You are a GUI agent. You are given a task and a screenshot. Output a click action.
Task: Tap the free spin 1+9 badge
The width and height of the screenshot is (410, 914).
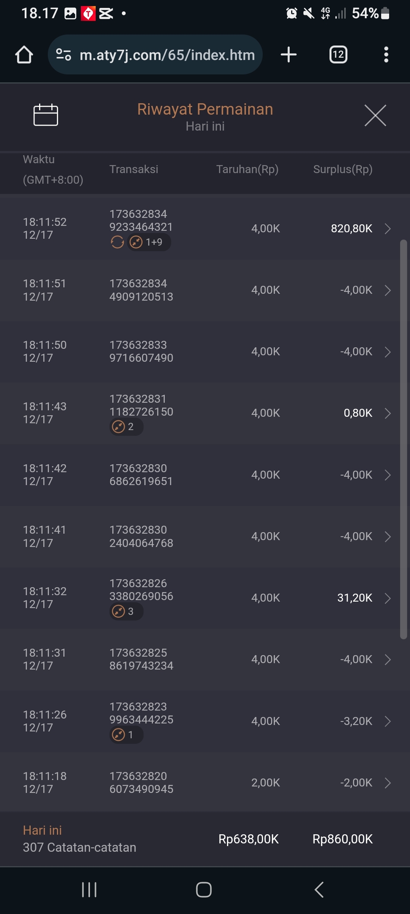click(149, 242)
